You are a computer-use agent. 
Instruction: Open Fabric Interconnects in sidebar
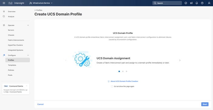(x=16, y=40)
